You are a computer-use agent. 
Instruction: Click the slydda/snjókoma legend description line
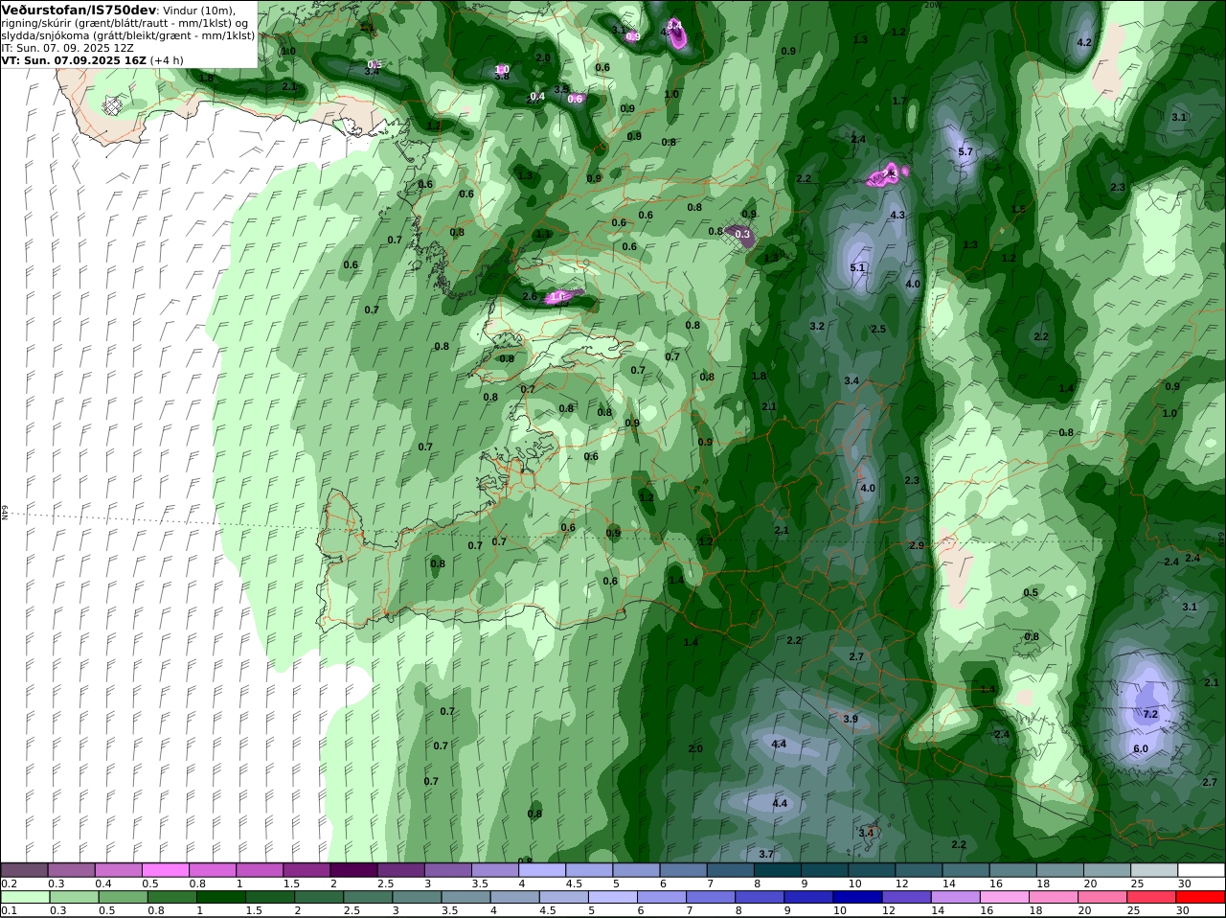tap(128, 35)
